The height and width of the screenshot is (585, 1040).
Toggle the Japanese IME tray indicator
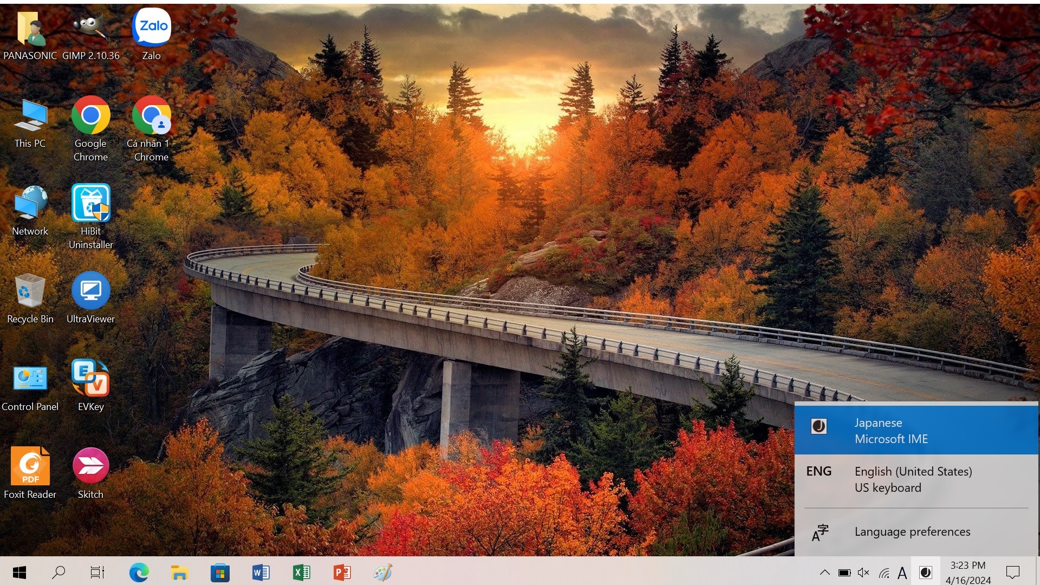(926, 573)
